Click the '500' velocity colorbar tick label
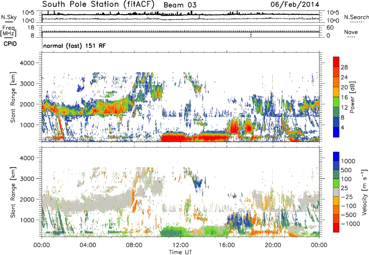369x255 pixels. pyautogui.click(x=345, y=170)
